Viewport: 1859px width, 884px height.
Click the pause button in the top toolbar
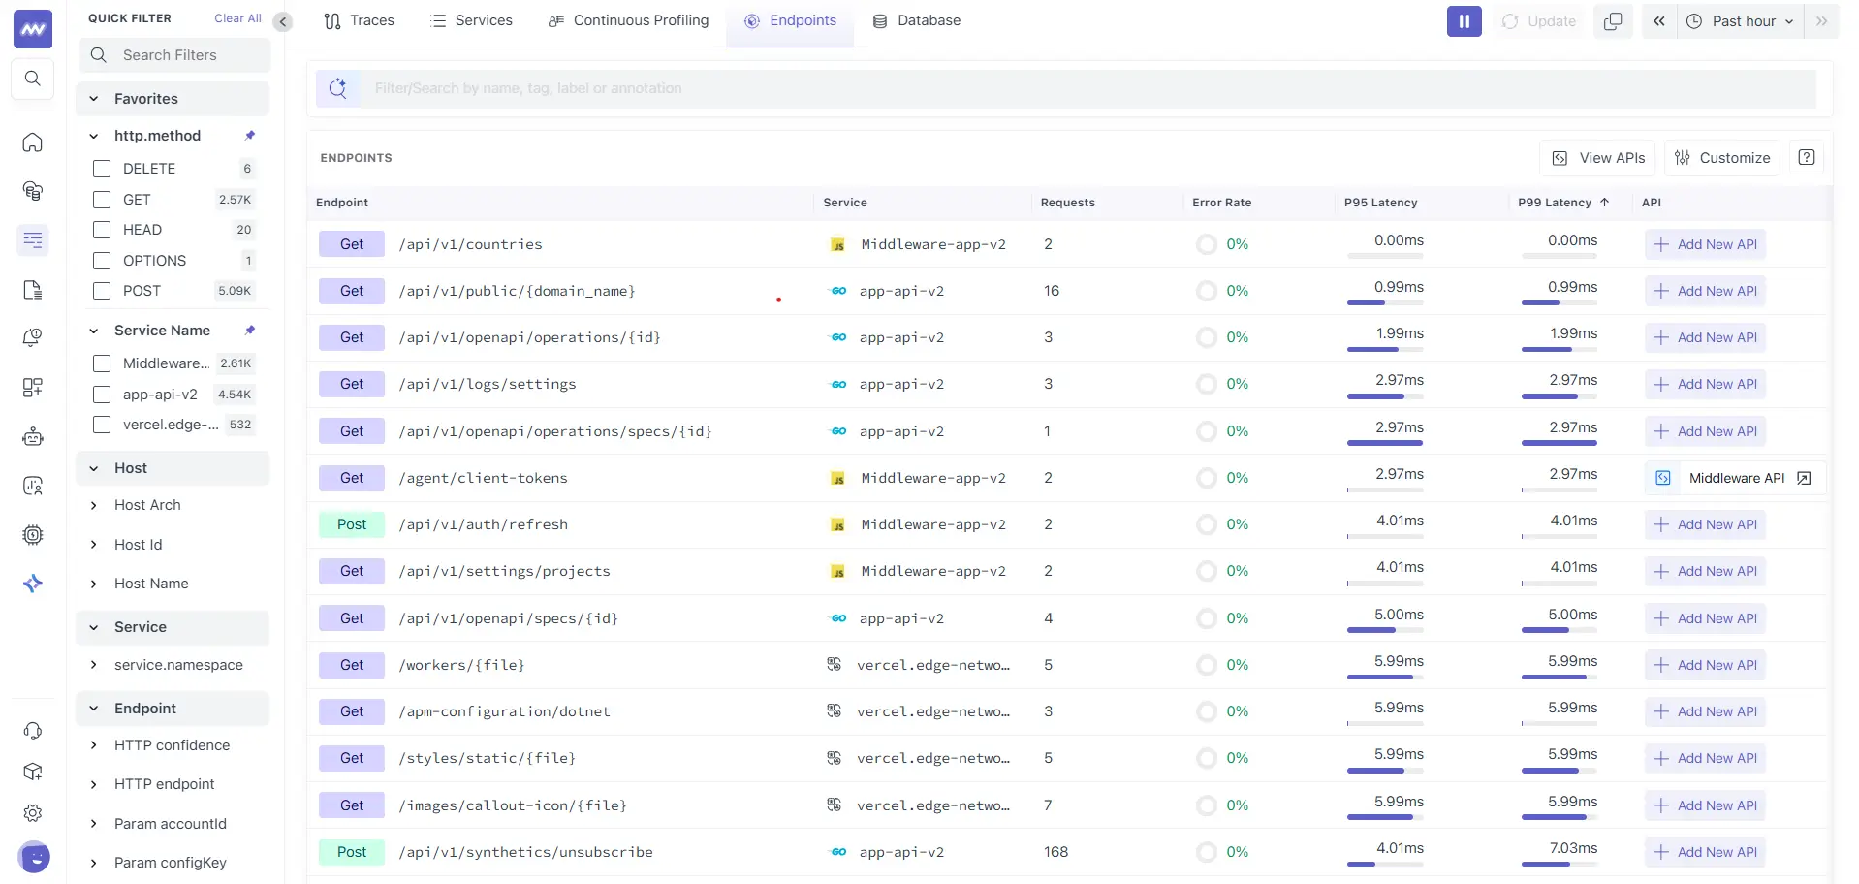point(1464,20)
